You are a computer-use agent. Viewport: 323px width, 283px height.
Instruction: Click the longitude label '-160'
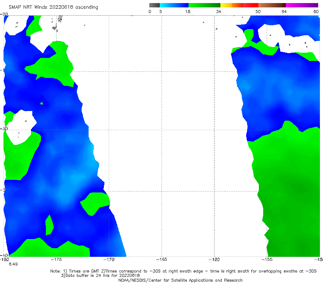[x=214, y=259]
